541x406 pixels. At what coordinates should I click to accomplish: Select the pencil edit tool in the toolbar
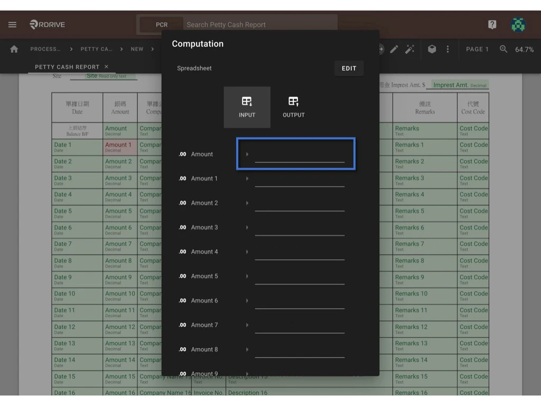394,49
